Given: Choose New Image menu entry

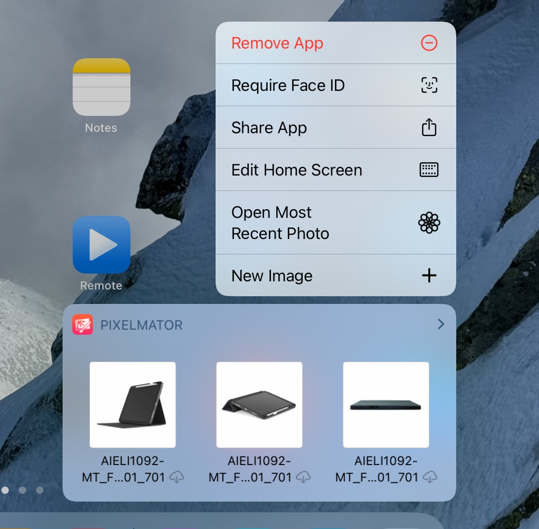Looking at the screenshot, I should coord(336,276).
